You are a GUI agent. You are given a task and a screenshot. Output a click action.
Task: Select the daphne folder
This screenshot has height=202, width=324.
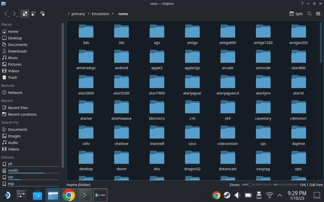pos(299,136)
